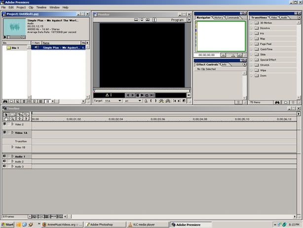Switch to the Commands tab
The height and width of the screenshot is (228, 303).
[x=233, y=18]
